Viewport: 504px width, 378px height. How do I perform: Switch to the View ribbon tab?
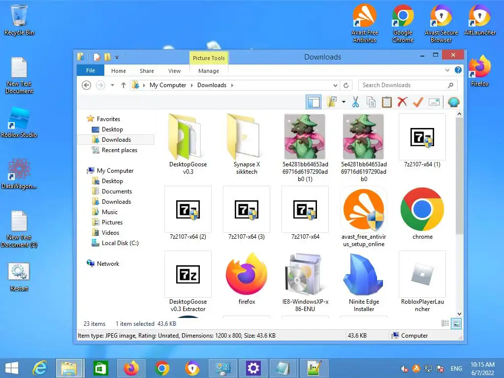175,71
